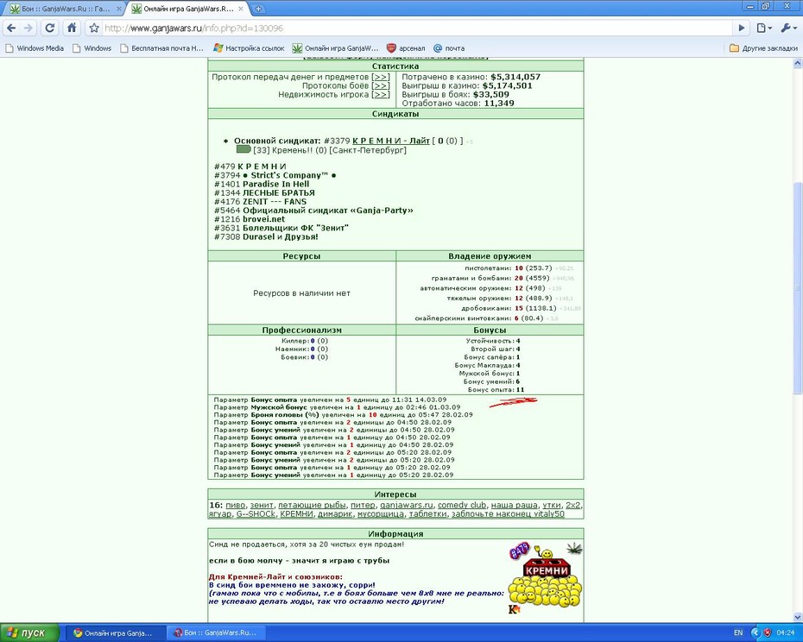
Task: Open syndicate 'Durasel и Друзья!'
Action: (x=280, y=236)
